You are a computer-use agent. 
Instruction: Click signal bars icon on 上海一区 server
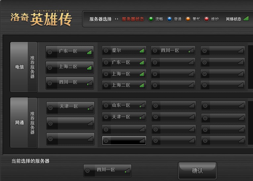pos(142,74)
